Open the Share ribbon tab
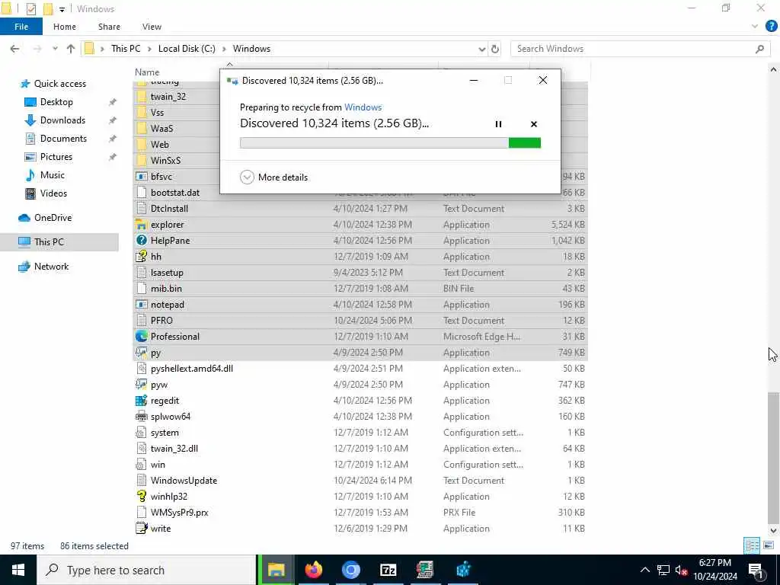 point(109,27)
